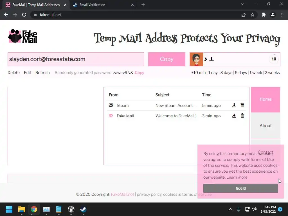The height and width of the screenshot is (216, 288).
Task: Click the pink envelope icon beside Fake Mail
Action: (x=111, y=116)
